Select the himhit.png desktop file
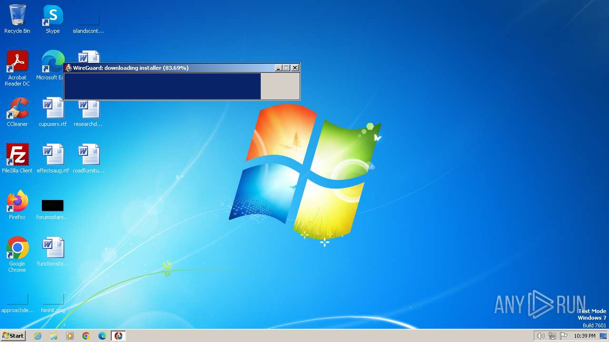609x342 pixels. (53, 304)
